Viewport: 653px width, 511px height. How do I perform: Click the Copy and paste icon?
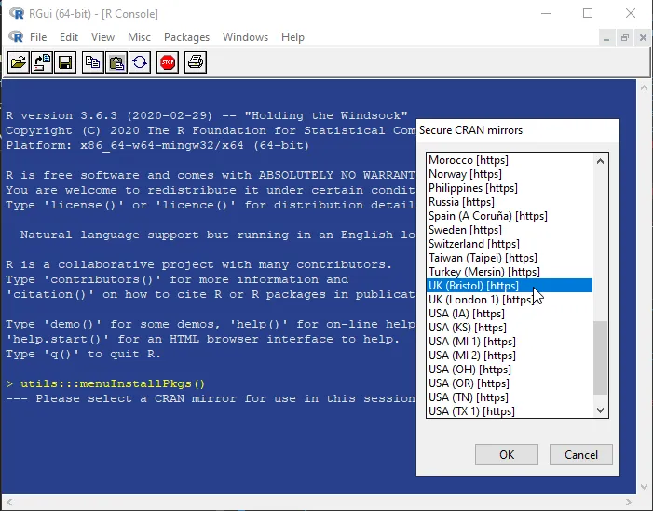click(140, 62)
